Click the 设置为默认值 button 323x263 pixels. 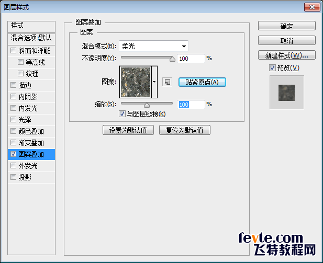click(x=128, y=130)
